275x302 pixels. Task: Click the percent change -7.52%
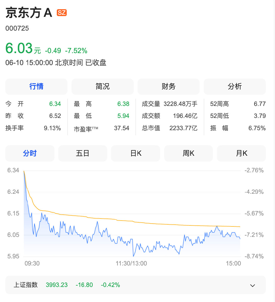point(76,51)
